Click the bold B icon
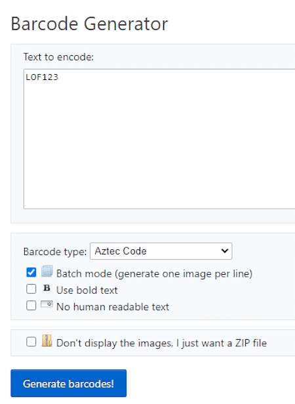This screenshot has width=295, height=404. 47,288
